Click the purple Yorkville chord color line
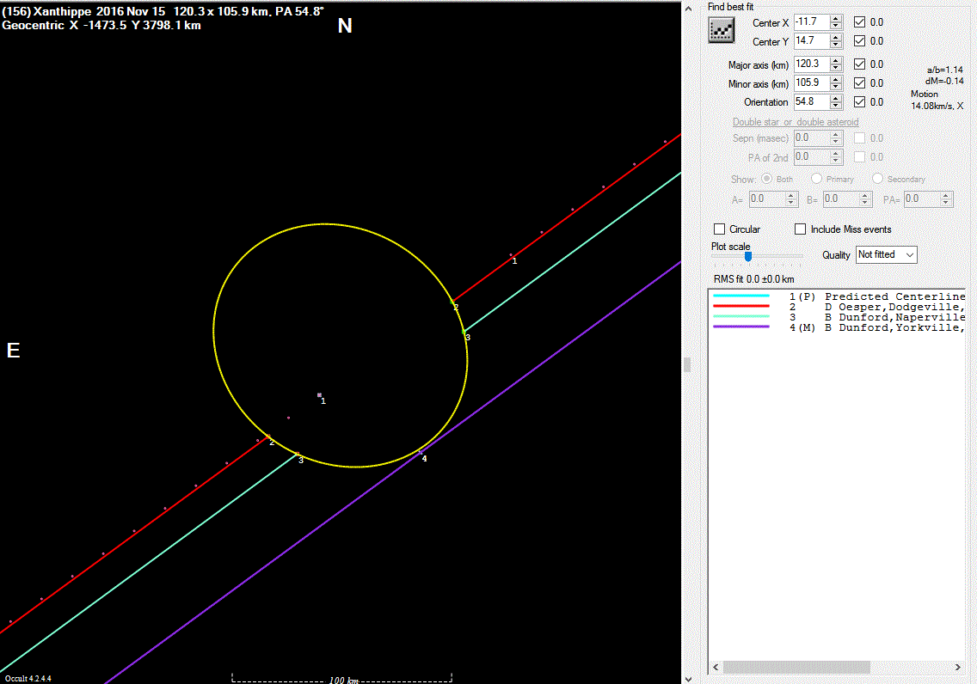The image size is (977, 684). click(741, 327)
